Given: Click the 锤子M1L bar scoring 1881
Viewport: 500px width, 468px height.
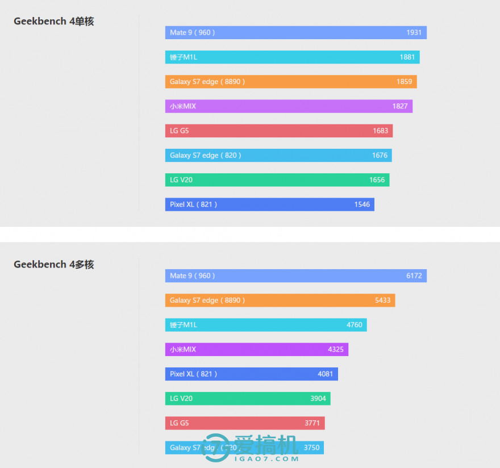Looking at the screenshot, I should 292,57.
